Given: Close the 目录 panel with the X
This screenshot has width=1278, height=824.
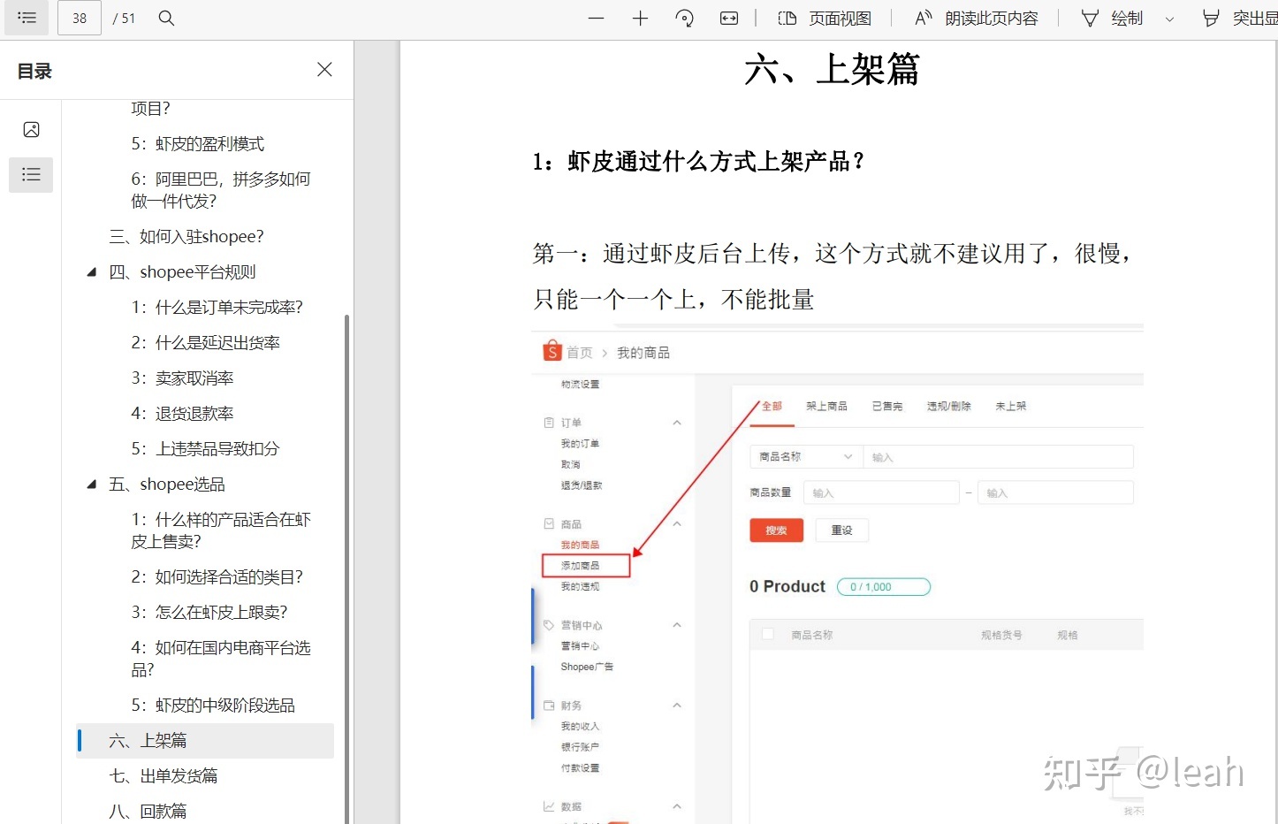Looking at the screenshot, I should click(x=324, y=69).
